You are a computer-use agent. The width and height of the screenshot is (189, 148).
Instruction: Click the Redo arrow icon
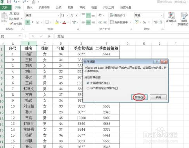24,2
